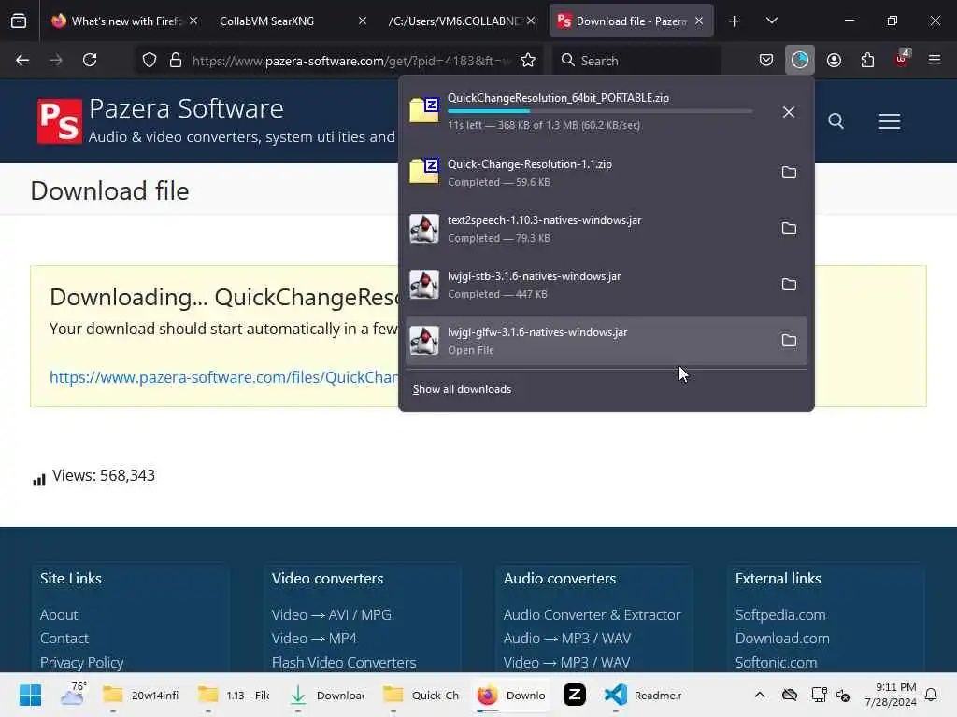Toggle the Downloads panel toolbar button
The width and height of the screenshot is (957, 717).
800,61
